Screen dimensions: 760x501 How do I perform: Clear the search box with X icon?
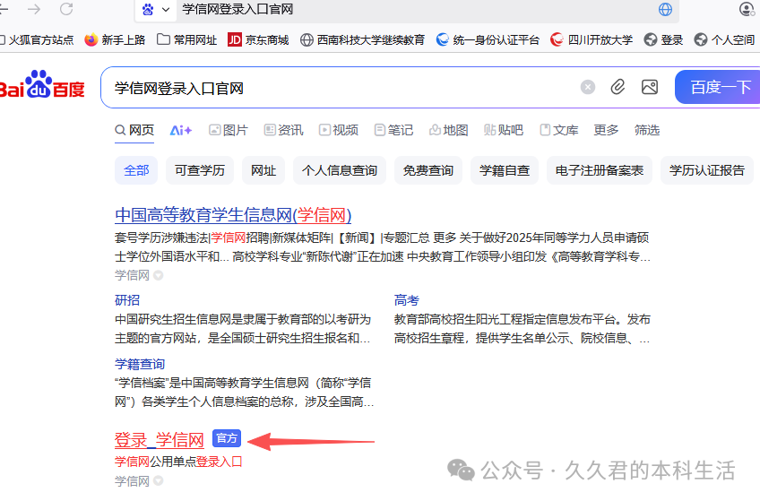[x=587, y=87]
